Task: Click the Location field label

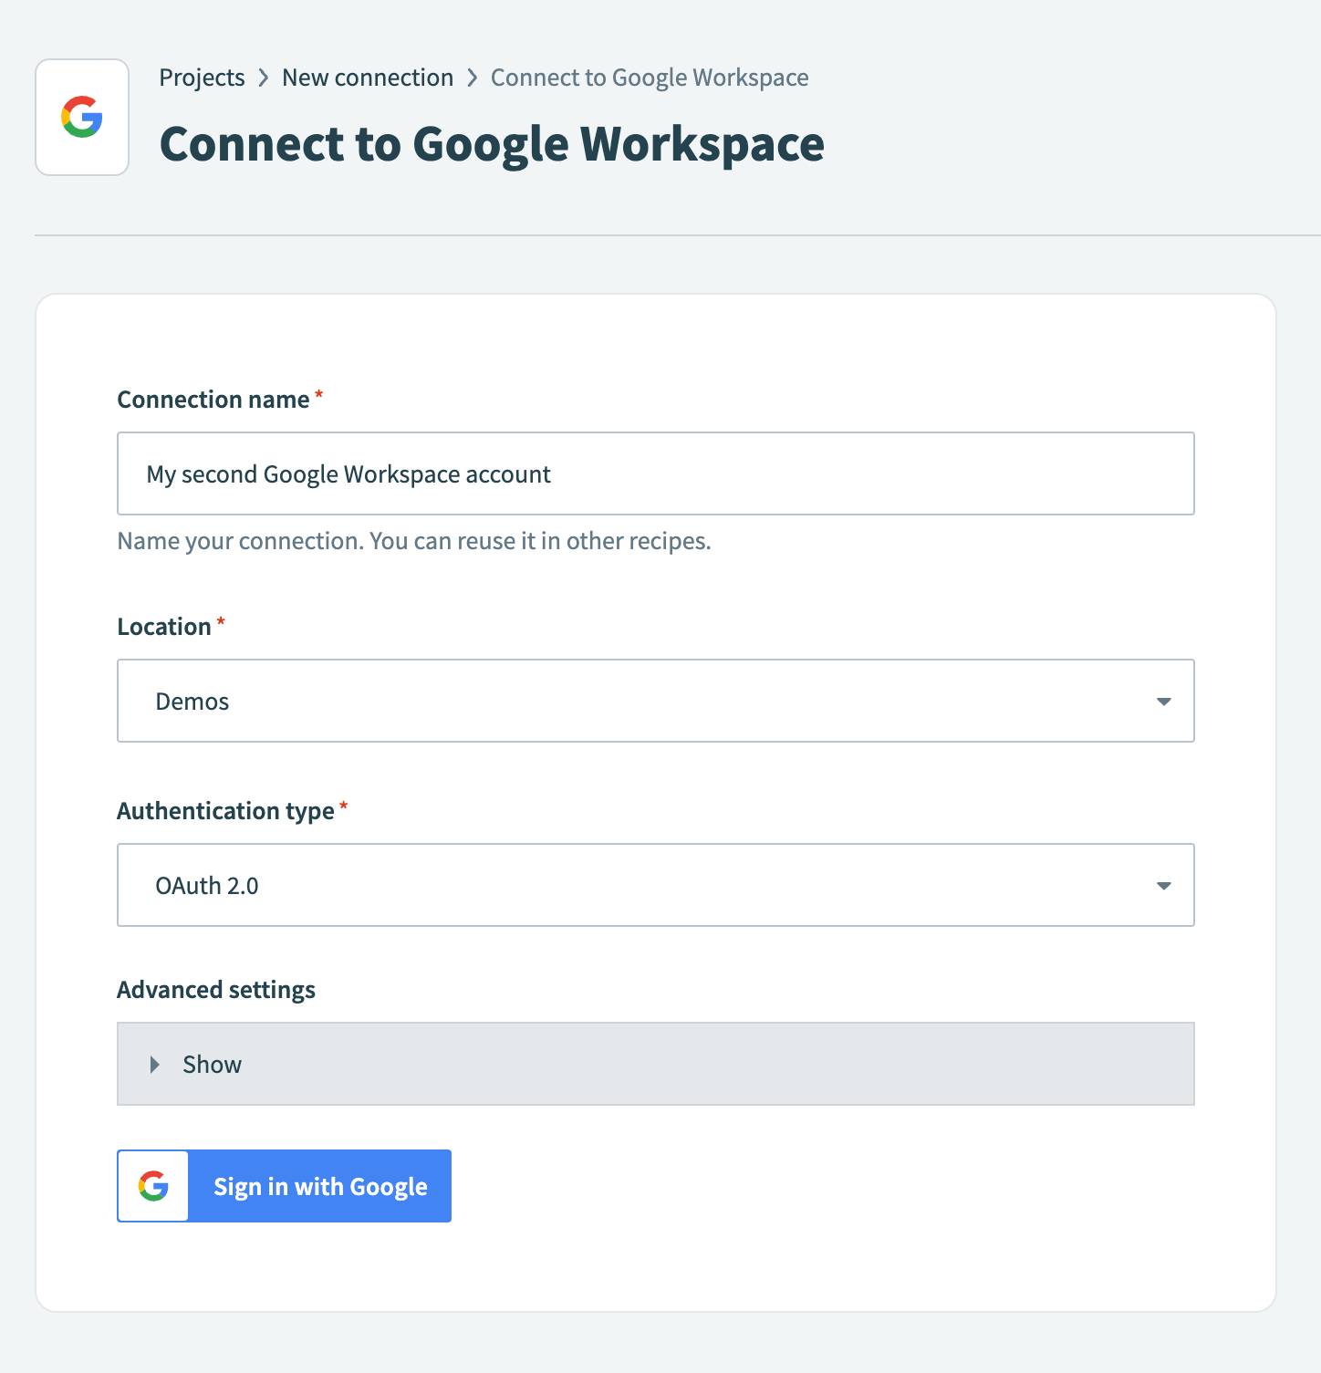Action: coord(165,626)
